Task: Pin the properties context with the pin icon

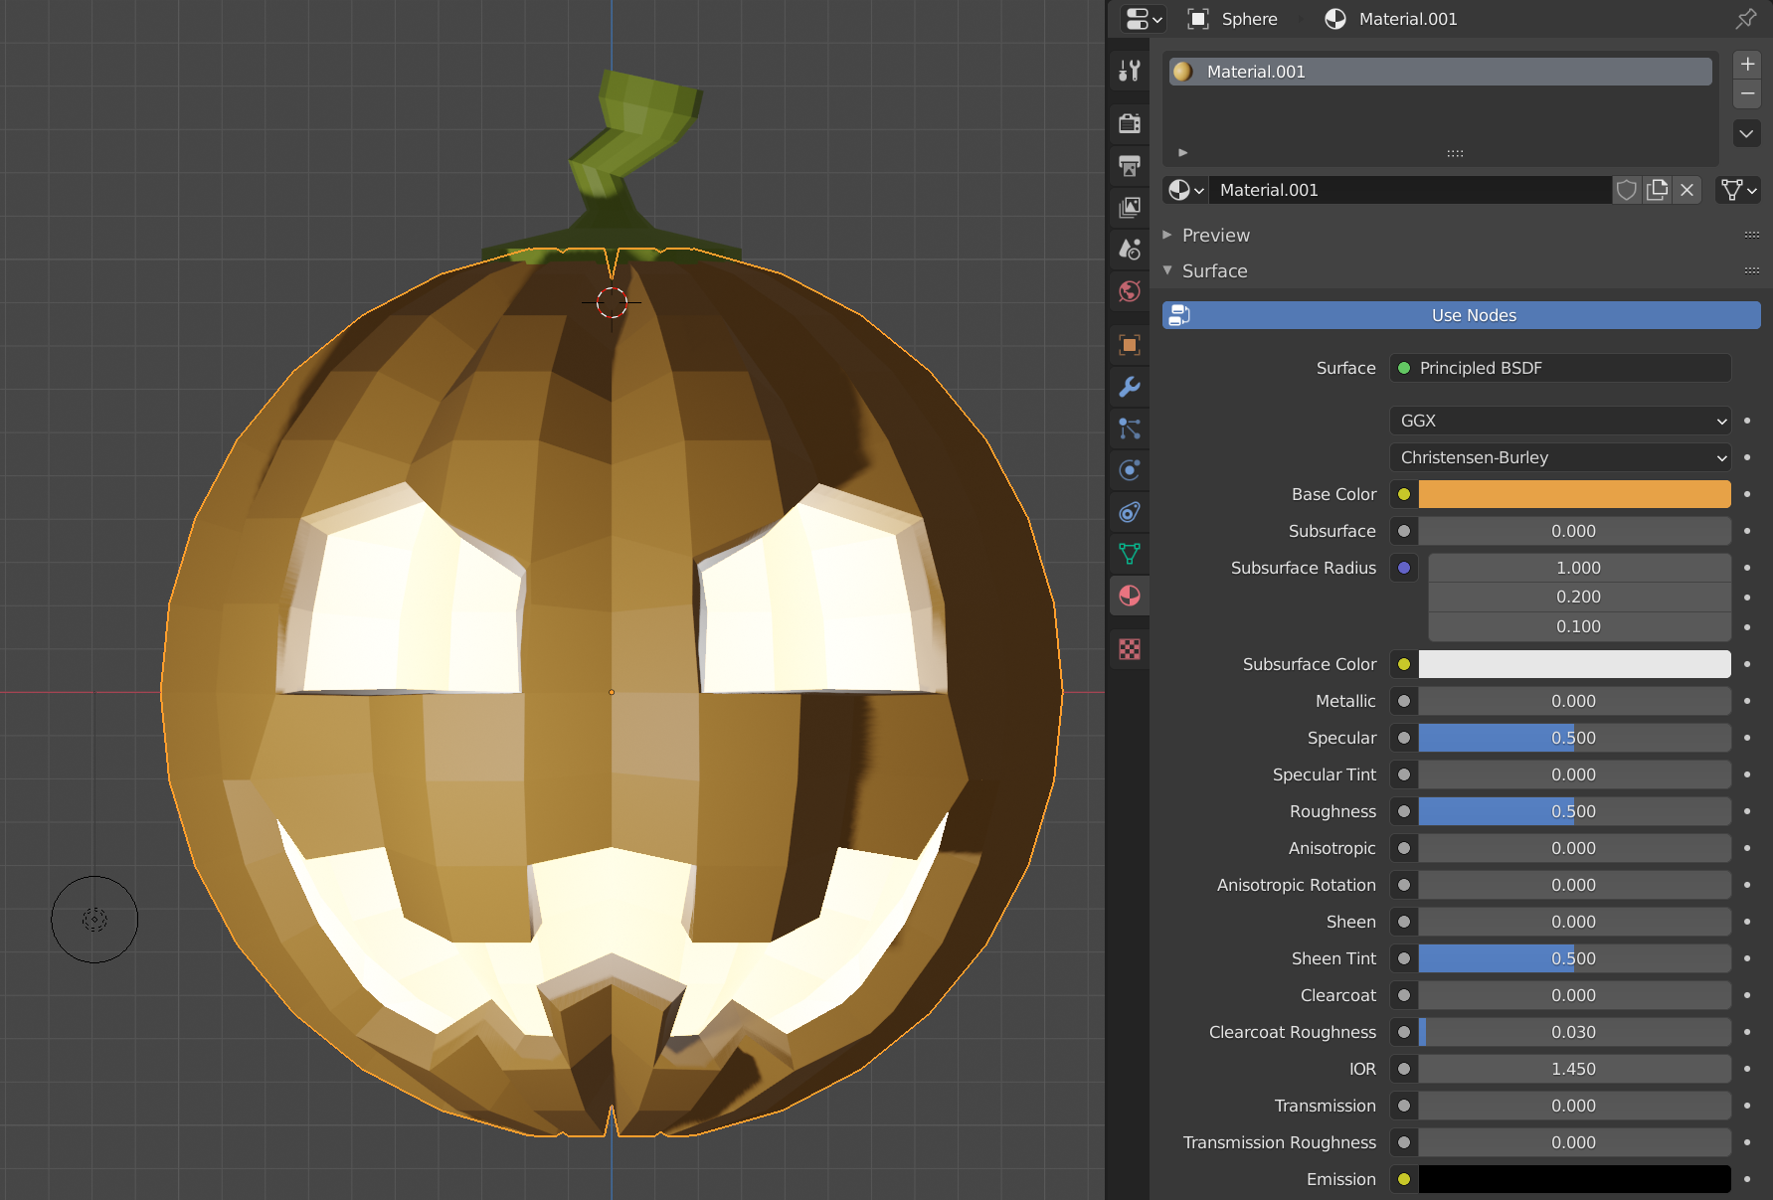Action: click(x=1746, y=19)
